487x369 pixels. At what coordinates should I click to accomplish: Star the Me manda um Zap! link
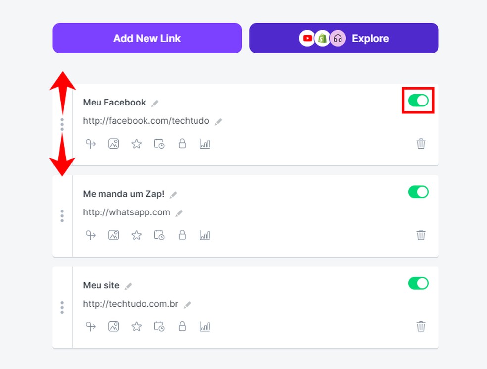(x=136, y=235)
